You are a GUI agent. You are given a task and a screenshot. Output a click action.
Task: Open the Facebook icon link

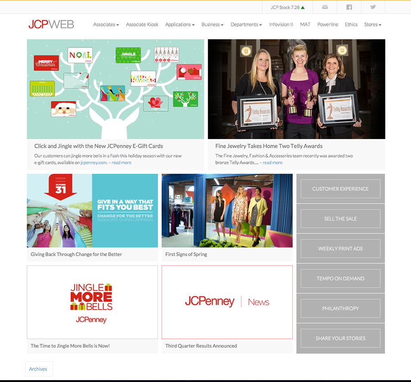pos(349,7)
